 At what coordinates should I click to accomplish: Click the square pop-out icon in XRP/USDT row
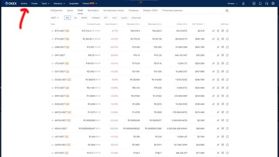(228, 96)
